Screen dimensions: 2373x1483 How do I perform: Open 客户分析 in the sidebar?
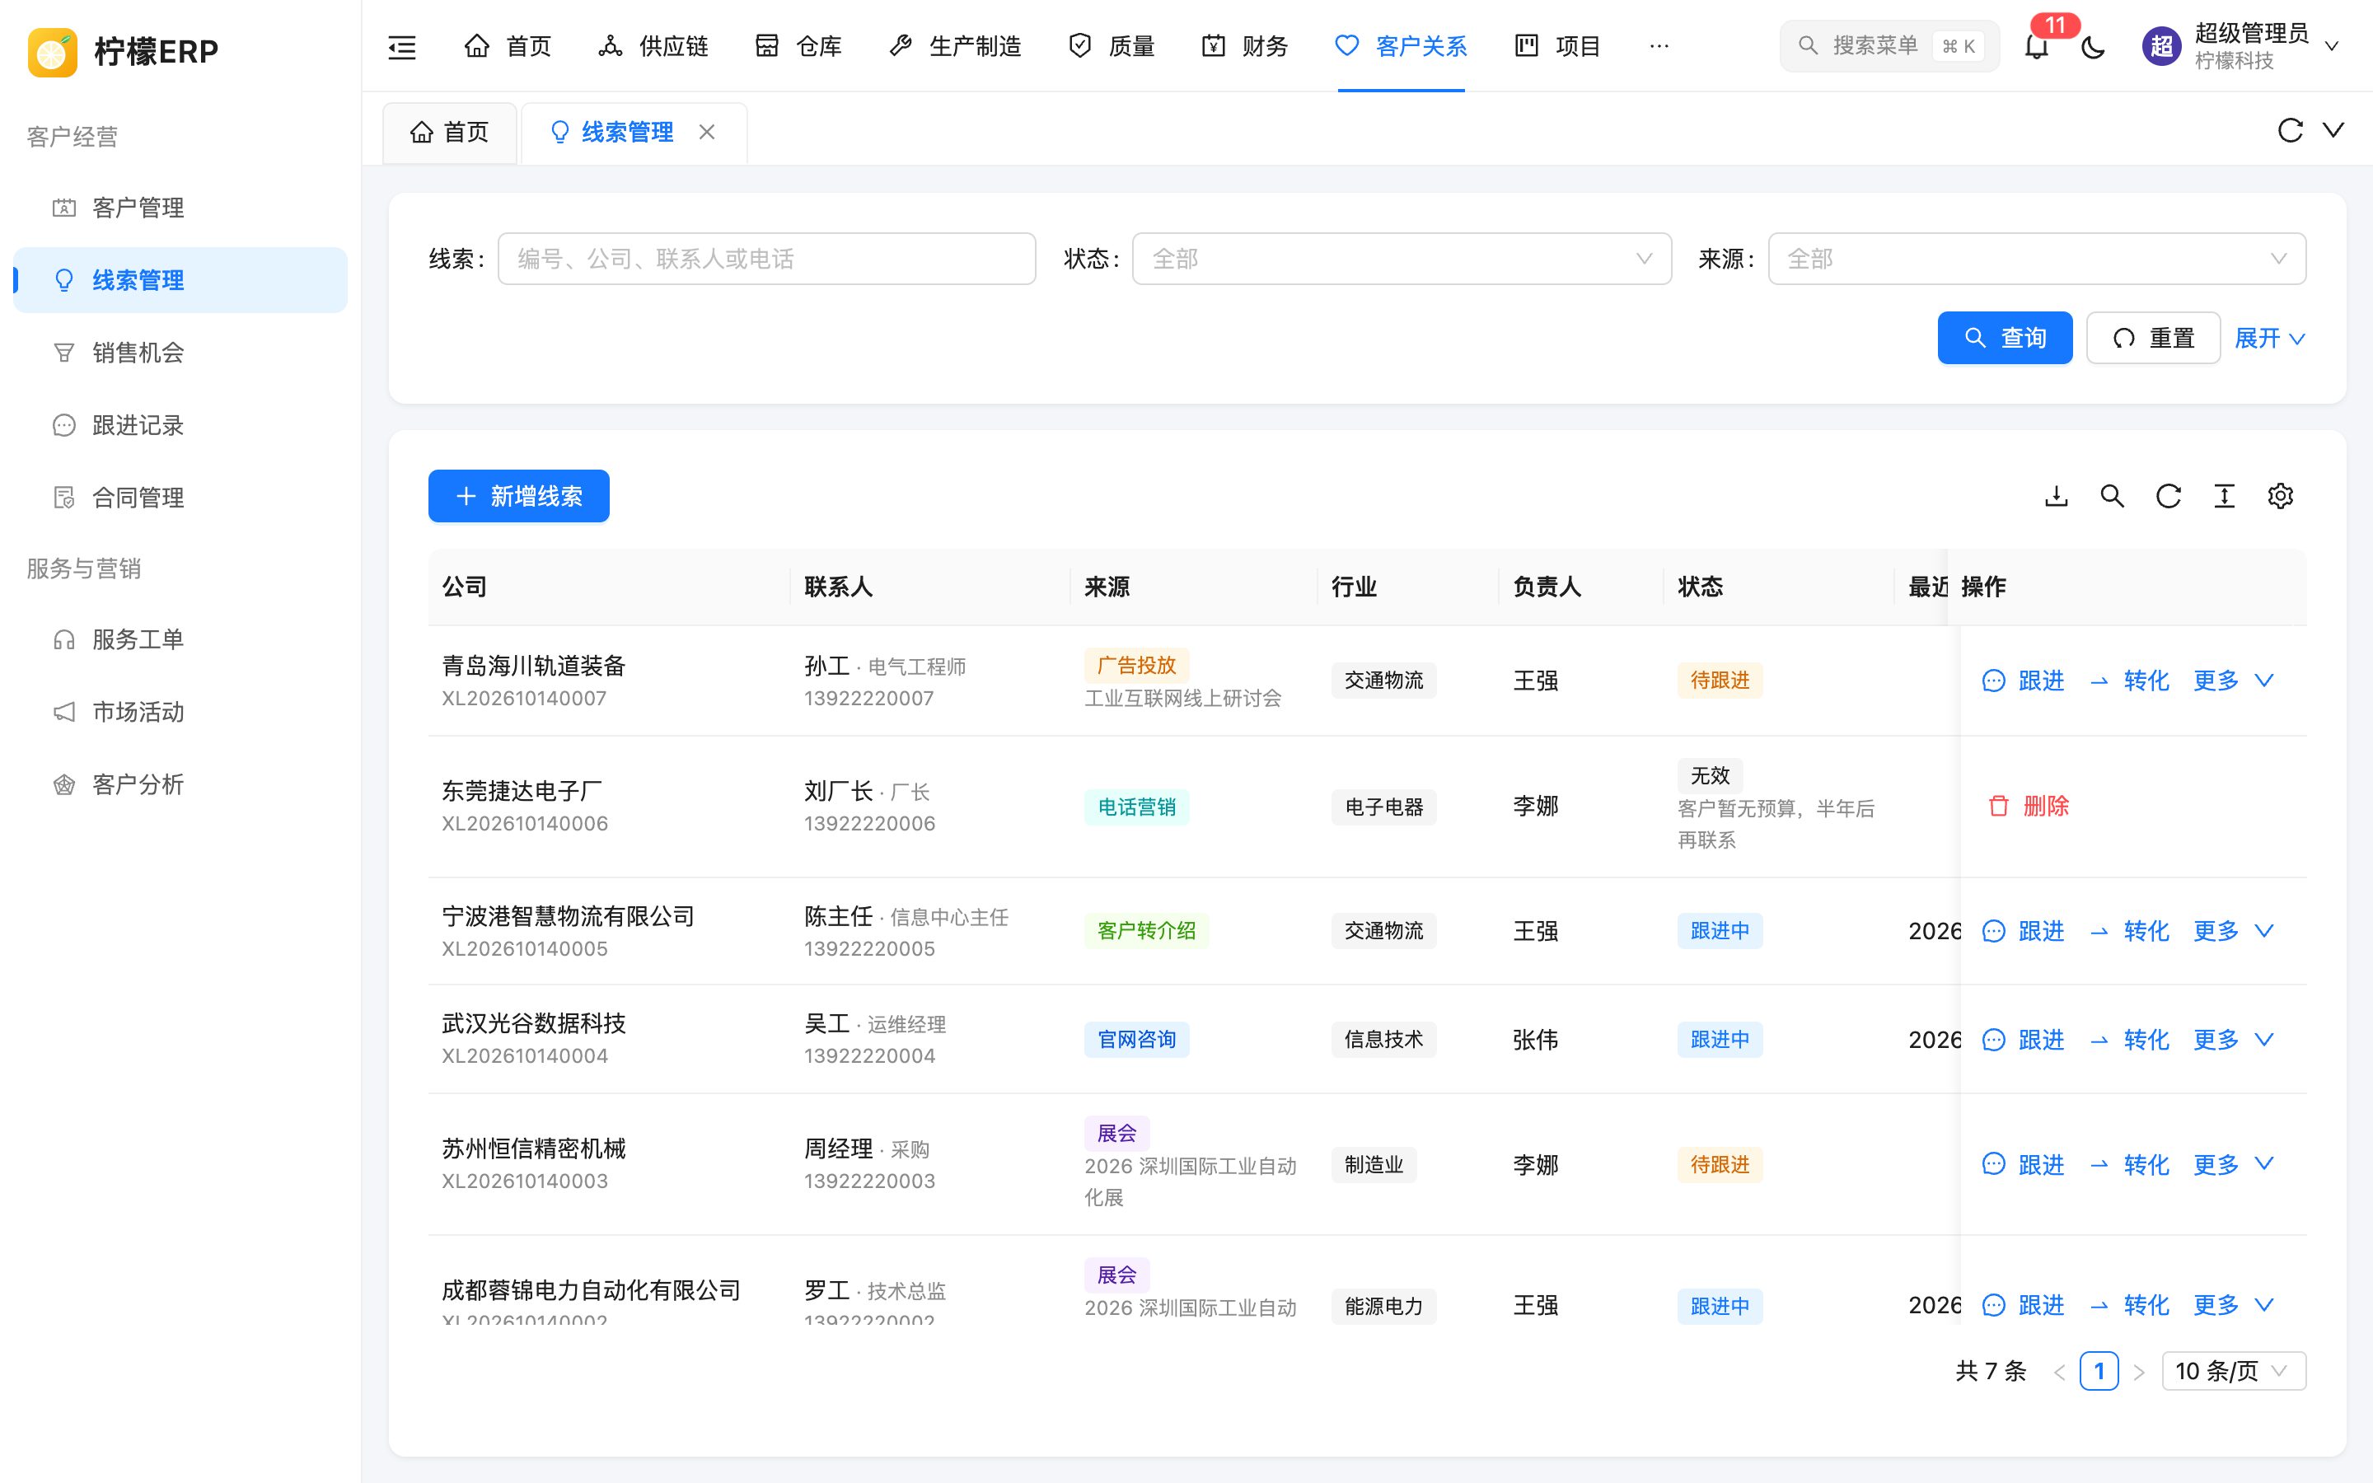coord(180,784)
